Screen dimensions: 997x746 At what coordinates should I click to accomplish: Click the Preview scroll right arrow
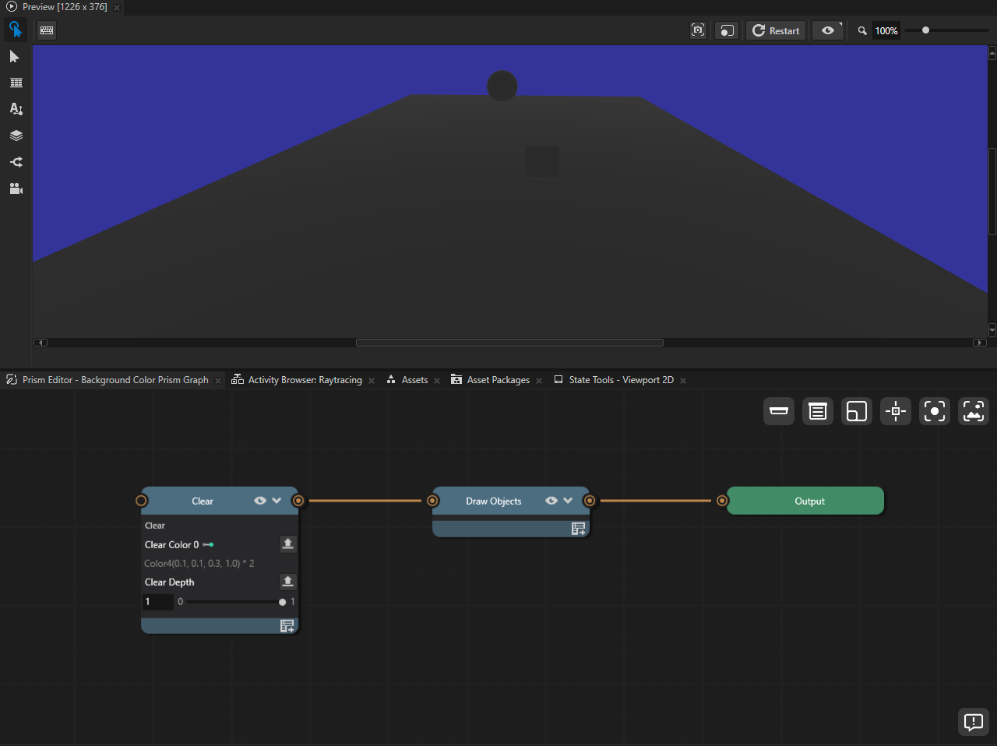[x=980, y=343]
